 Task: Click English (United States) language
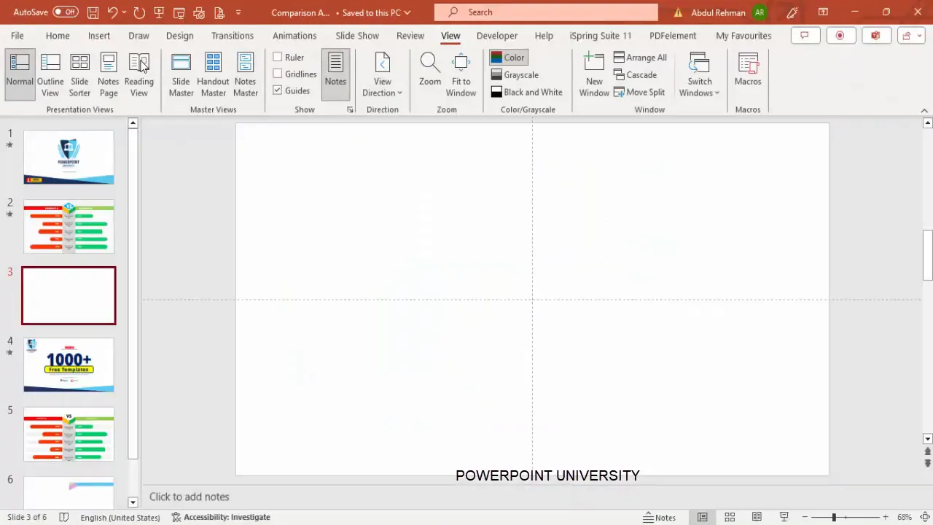[120, 517]
